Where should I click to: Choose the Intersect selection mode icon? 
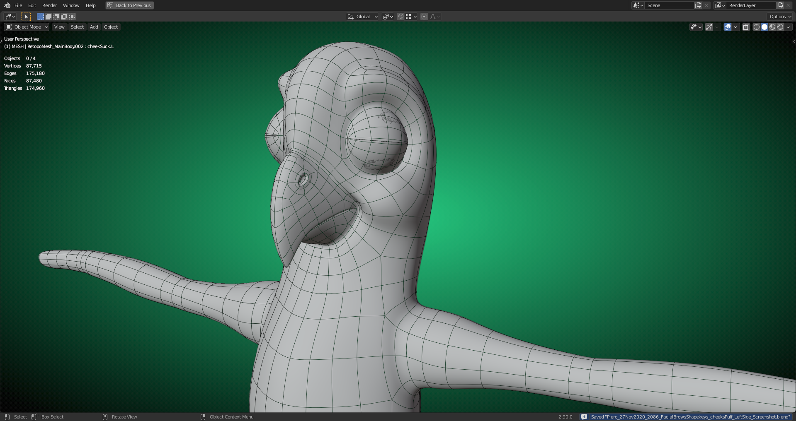pyautogui.click(x=72, y=17)
